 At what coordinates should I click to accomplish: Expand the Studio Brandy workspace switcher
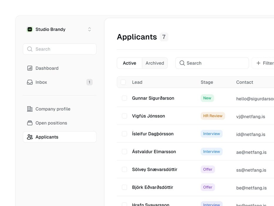coord(90,29)
